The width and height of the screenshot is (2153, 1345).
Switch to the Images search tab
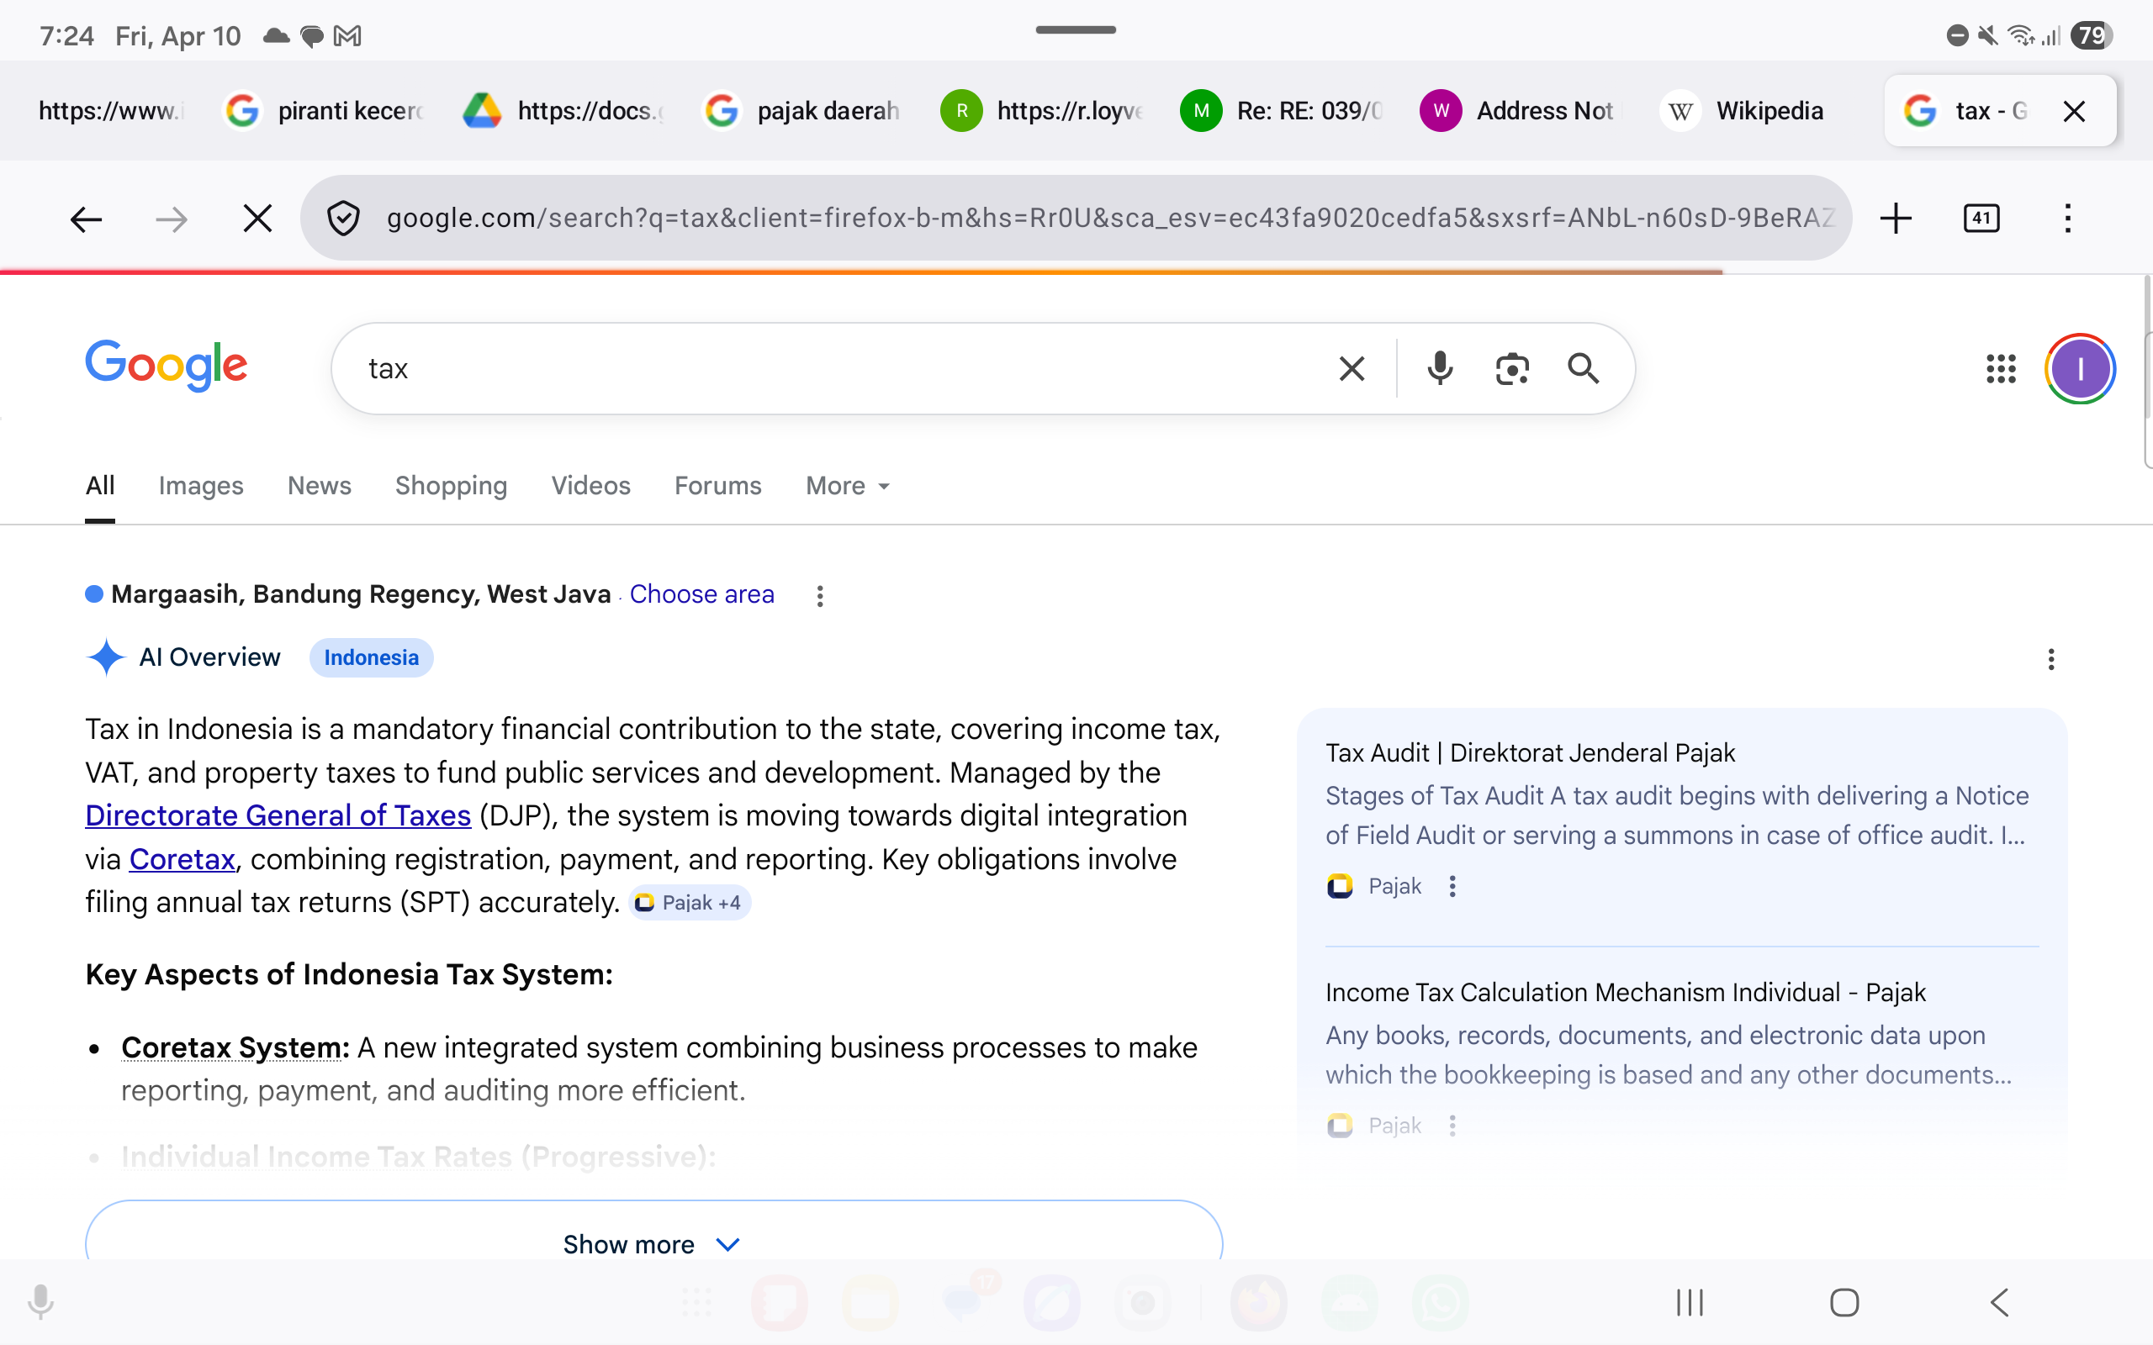pyautogui.click(x=200, y=486)
